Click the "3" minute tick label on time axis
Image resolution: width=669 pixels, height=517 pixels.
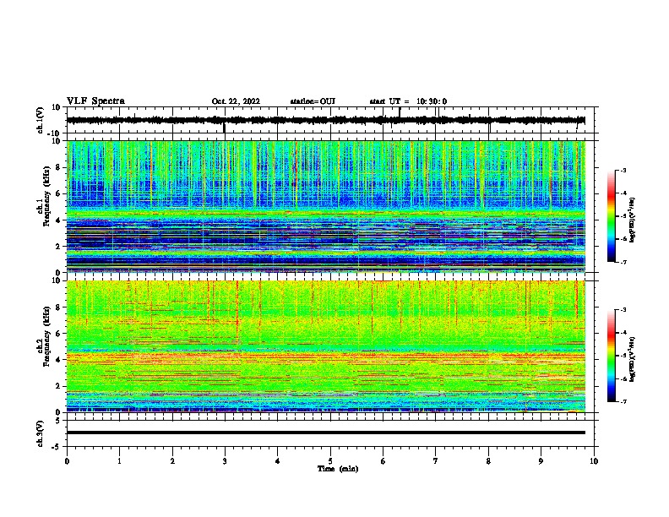click(x=225, y=461)
